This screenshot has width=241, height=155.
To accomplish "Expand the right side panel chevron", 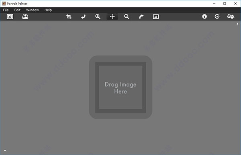I will pos(237,24).
